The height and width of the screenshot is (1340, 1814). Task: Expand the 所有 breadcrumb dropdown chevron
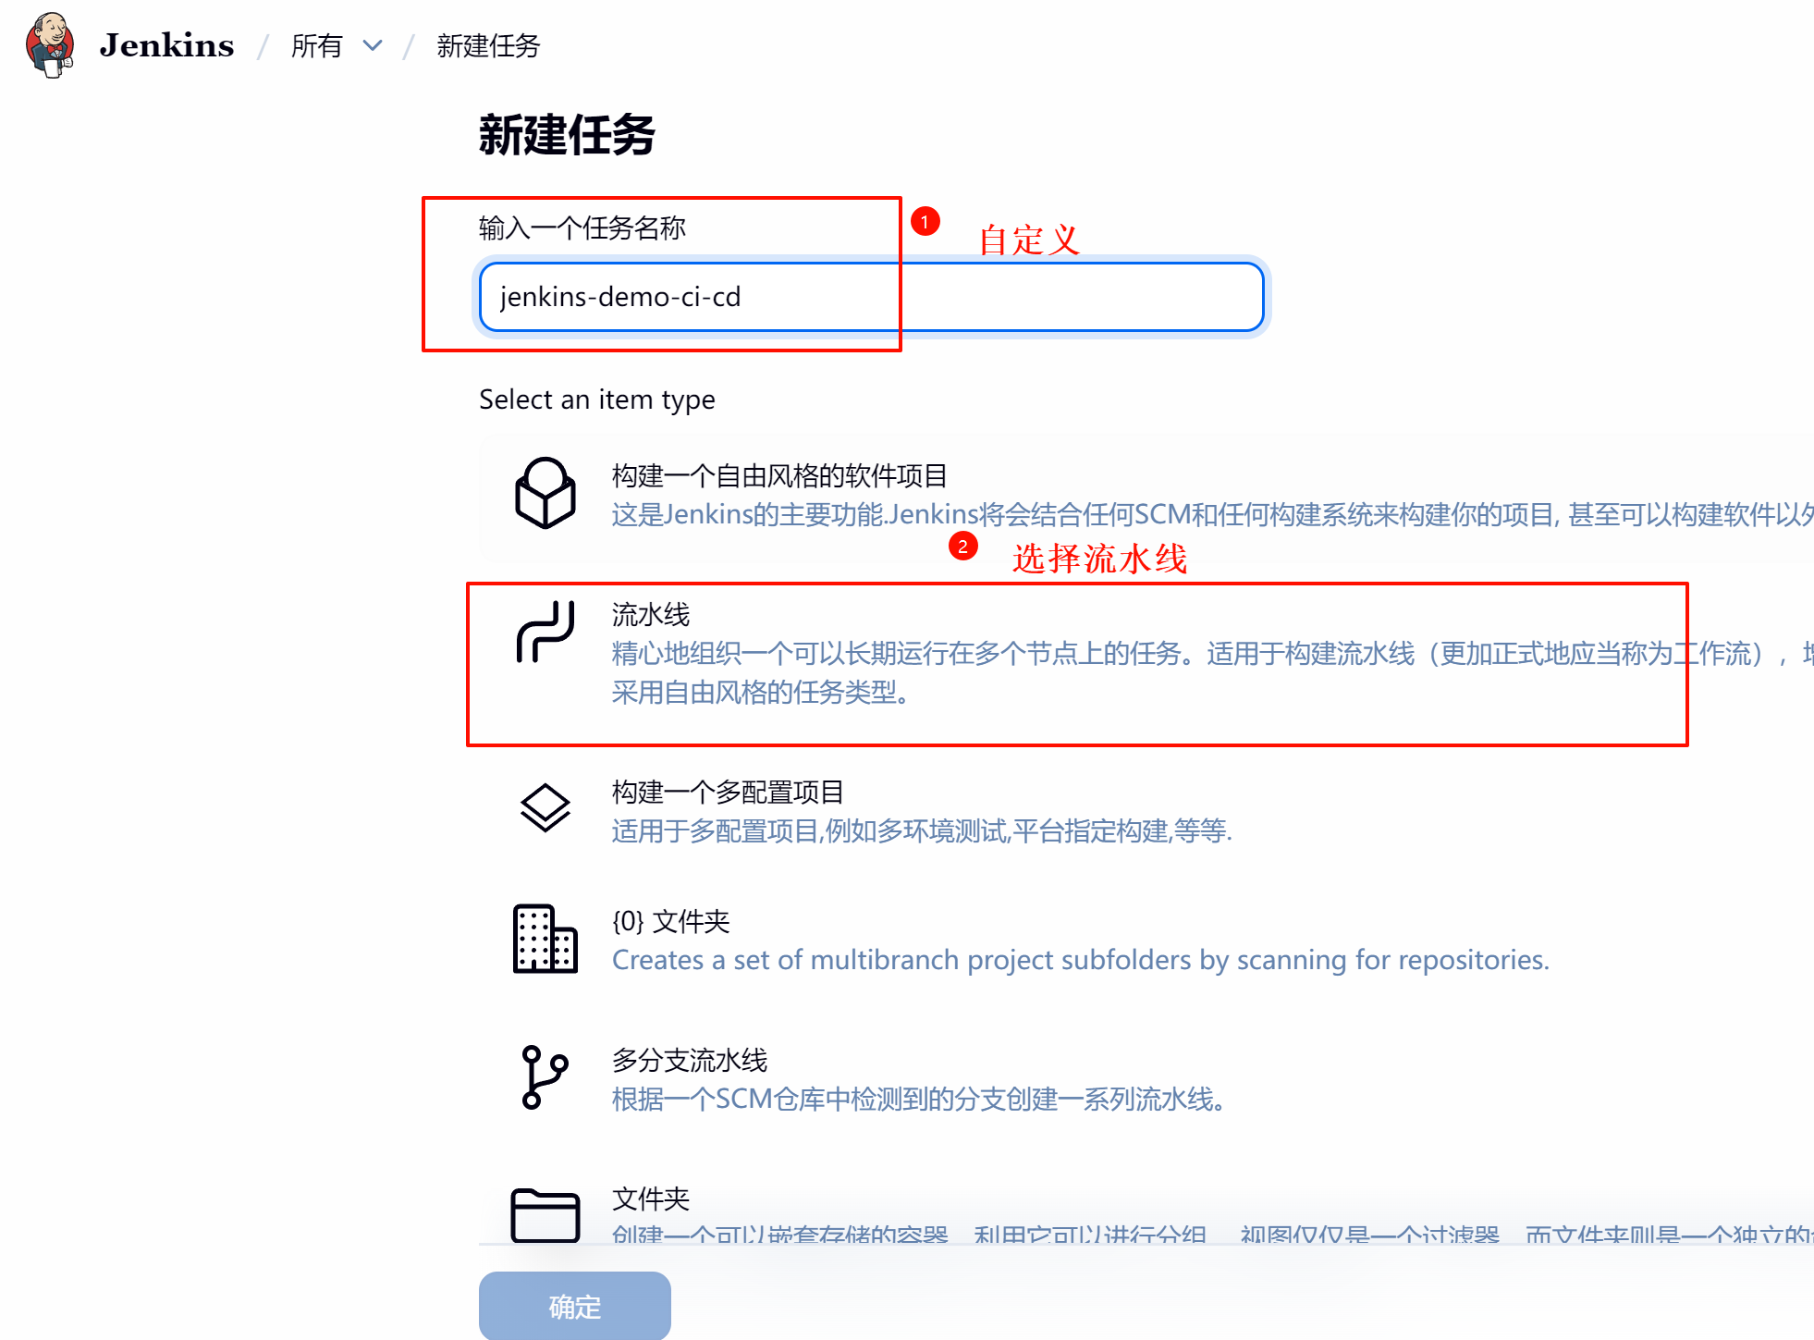[x=373, y=45]
